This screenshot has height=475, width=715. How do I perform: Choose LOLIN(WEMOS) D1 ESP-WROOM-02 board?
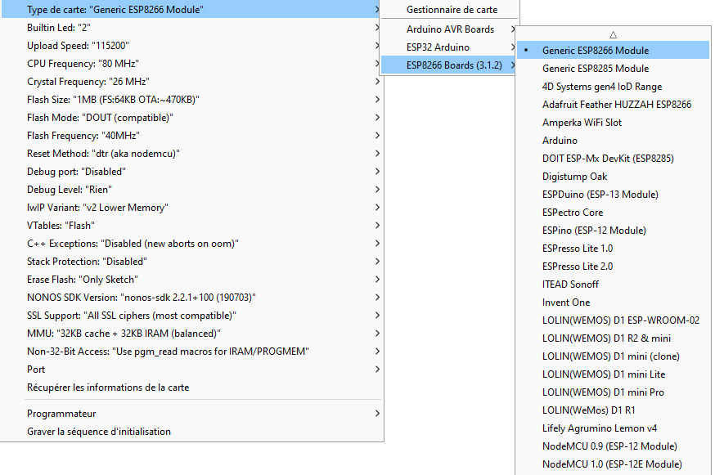click(x=613, y=320)
